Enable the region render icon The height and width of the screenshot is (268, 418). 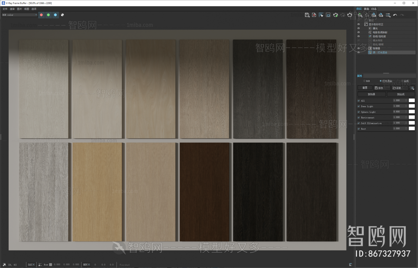(328, 15)
